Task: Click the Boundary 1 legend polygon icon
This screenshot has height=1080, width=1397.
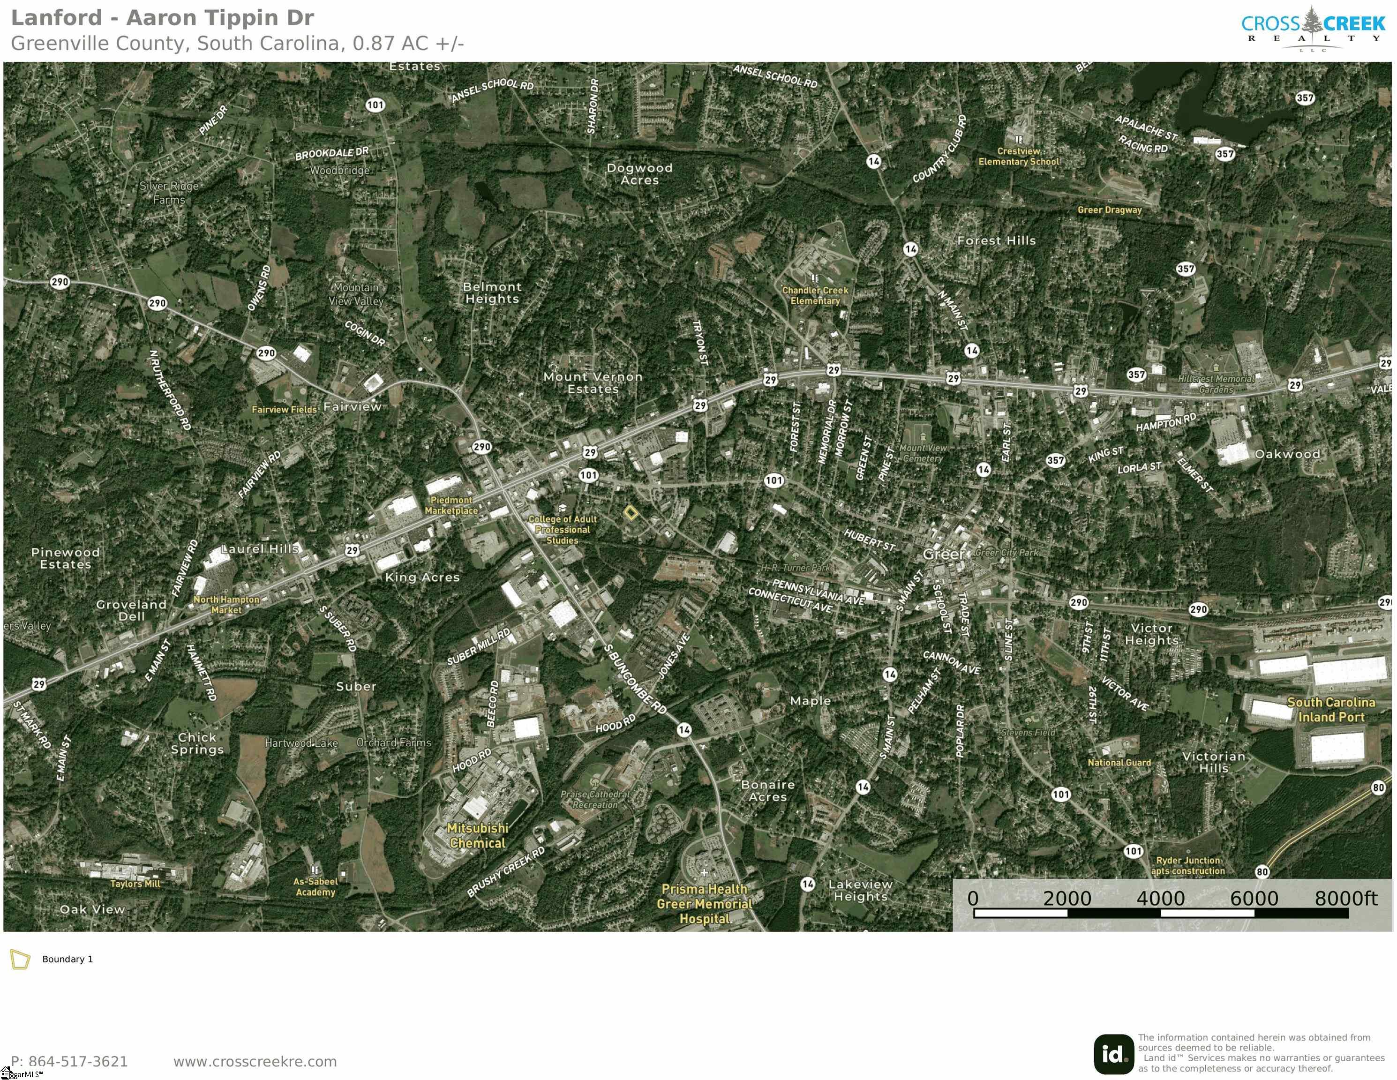Action: coord(20,959)
